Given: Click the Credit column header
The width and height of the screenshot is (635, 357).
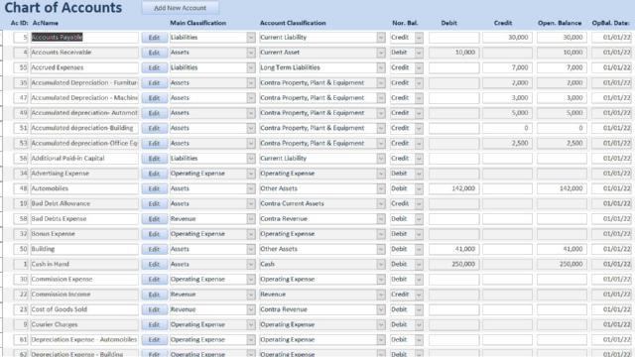Looking at the screenshot, I should point(503,23).
